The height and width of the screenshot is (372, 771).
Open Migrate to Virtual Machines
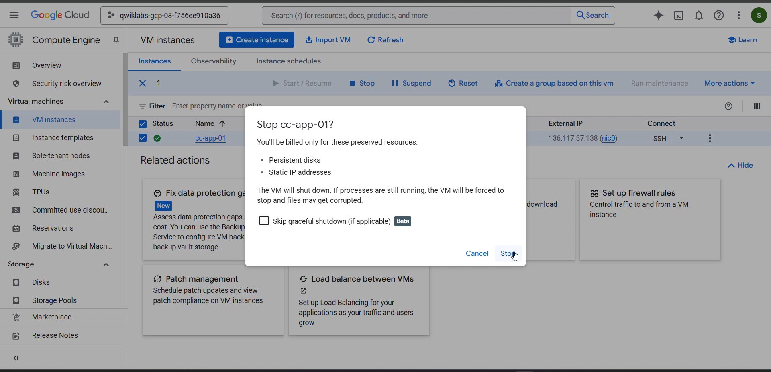click(60, 246)
